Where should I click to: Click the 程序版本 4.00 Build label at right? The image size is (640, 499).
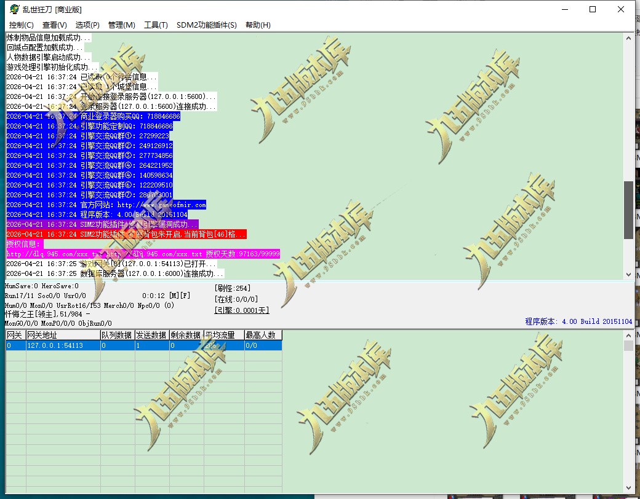click(x=578, y=321)
